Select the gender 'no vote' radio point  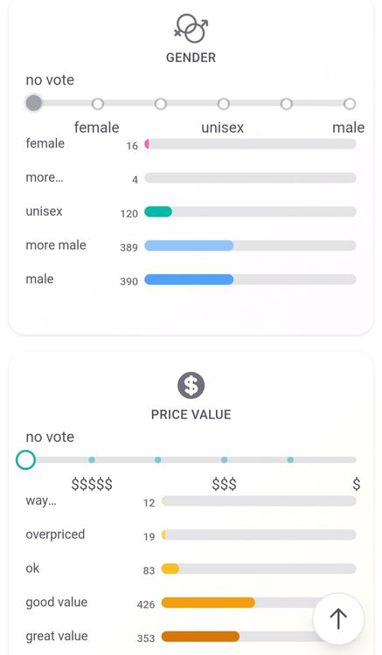[x=34, y=103]
